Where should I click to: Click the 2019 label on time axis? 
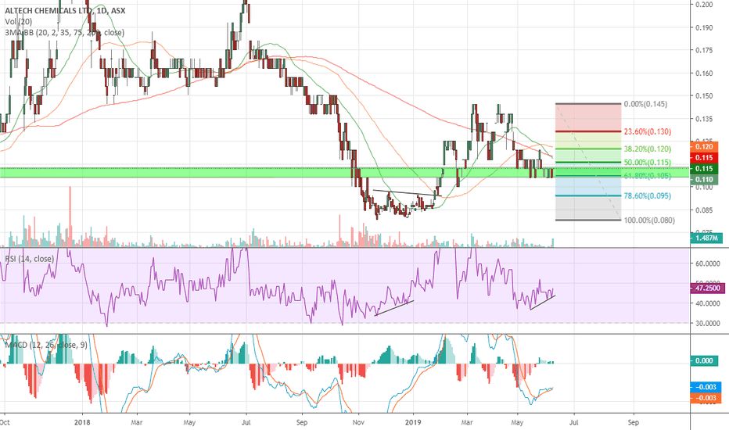(x=413, y=422)
